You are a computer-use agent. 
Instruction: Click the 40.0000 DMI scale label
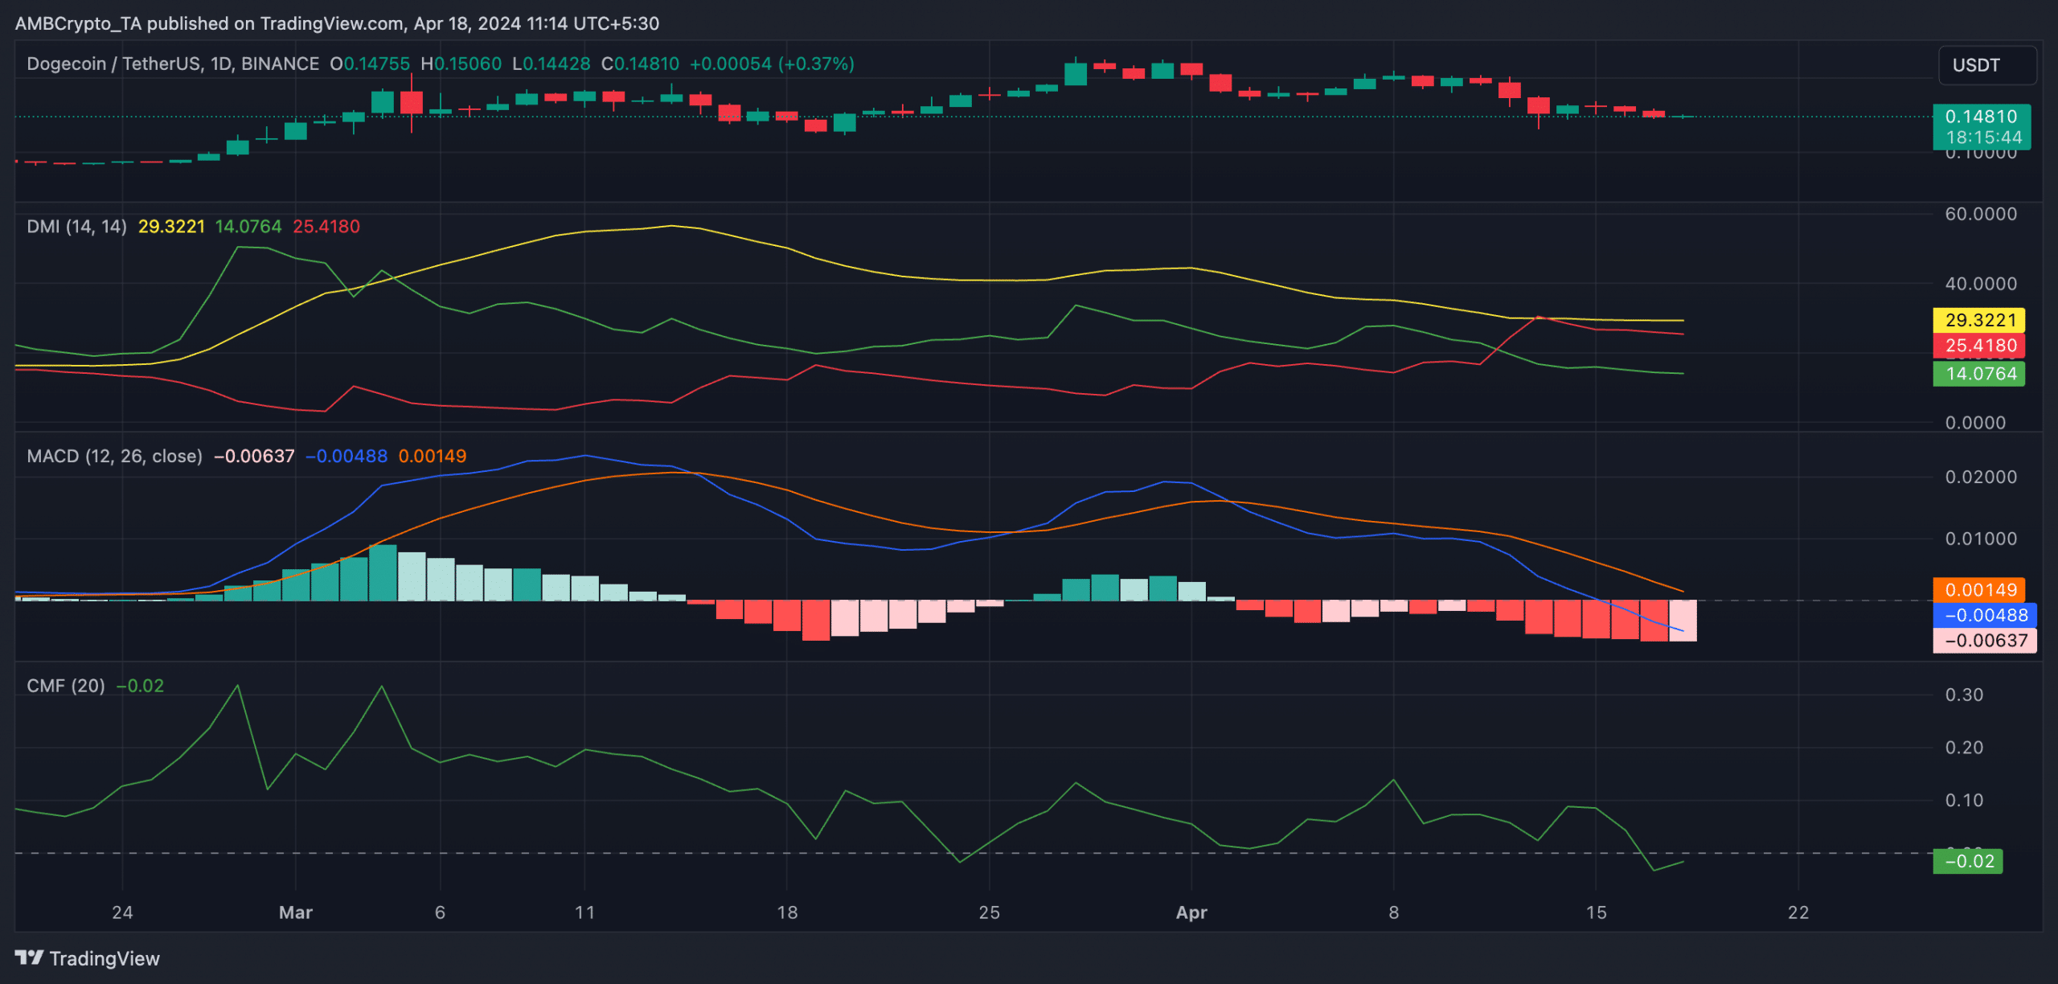pos(1981,284)
